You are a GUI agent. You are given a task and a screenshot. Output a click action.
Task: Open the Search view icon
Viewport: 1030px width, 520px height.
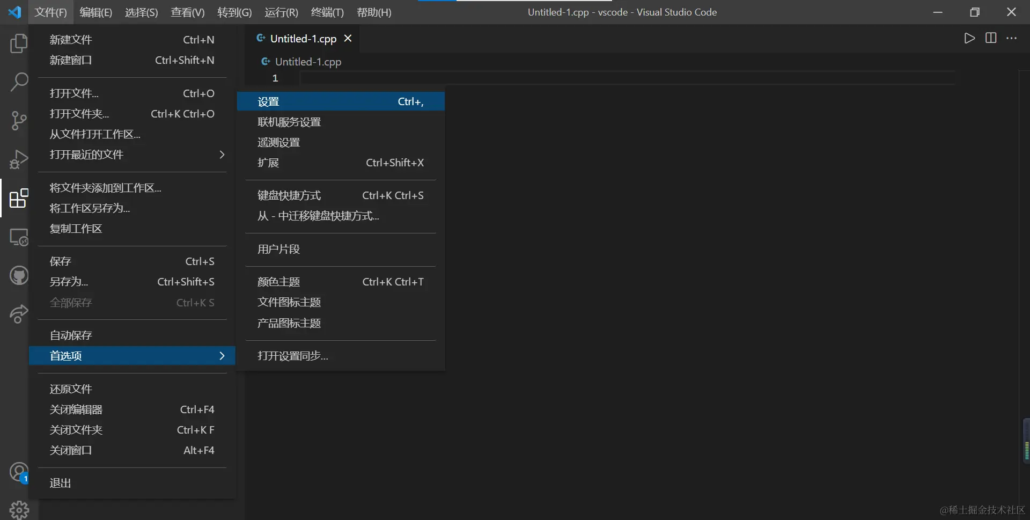[19, 82]
